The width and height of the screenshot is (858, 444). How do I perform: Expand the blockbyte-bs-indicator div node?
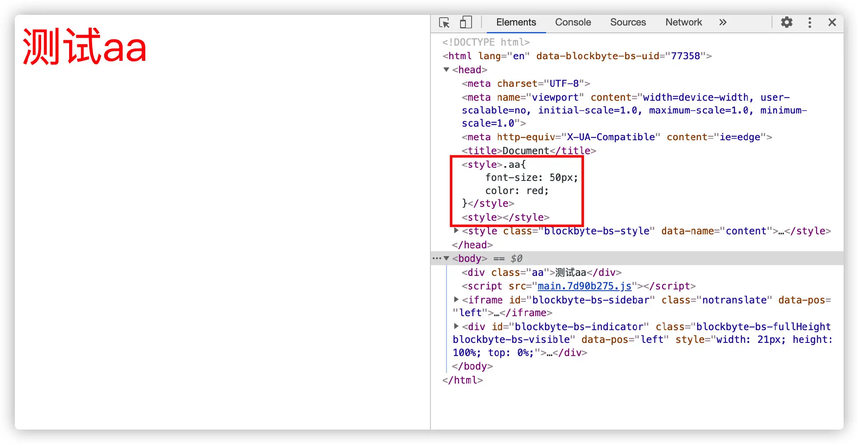pyautogui.click(x=456, y=326)
